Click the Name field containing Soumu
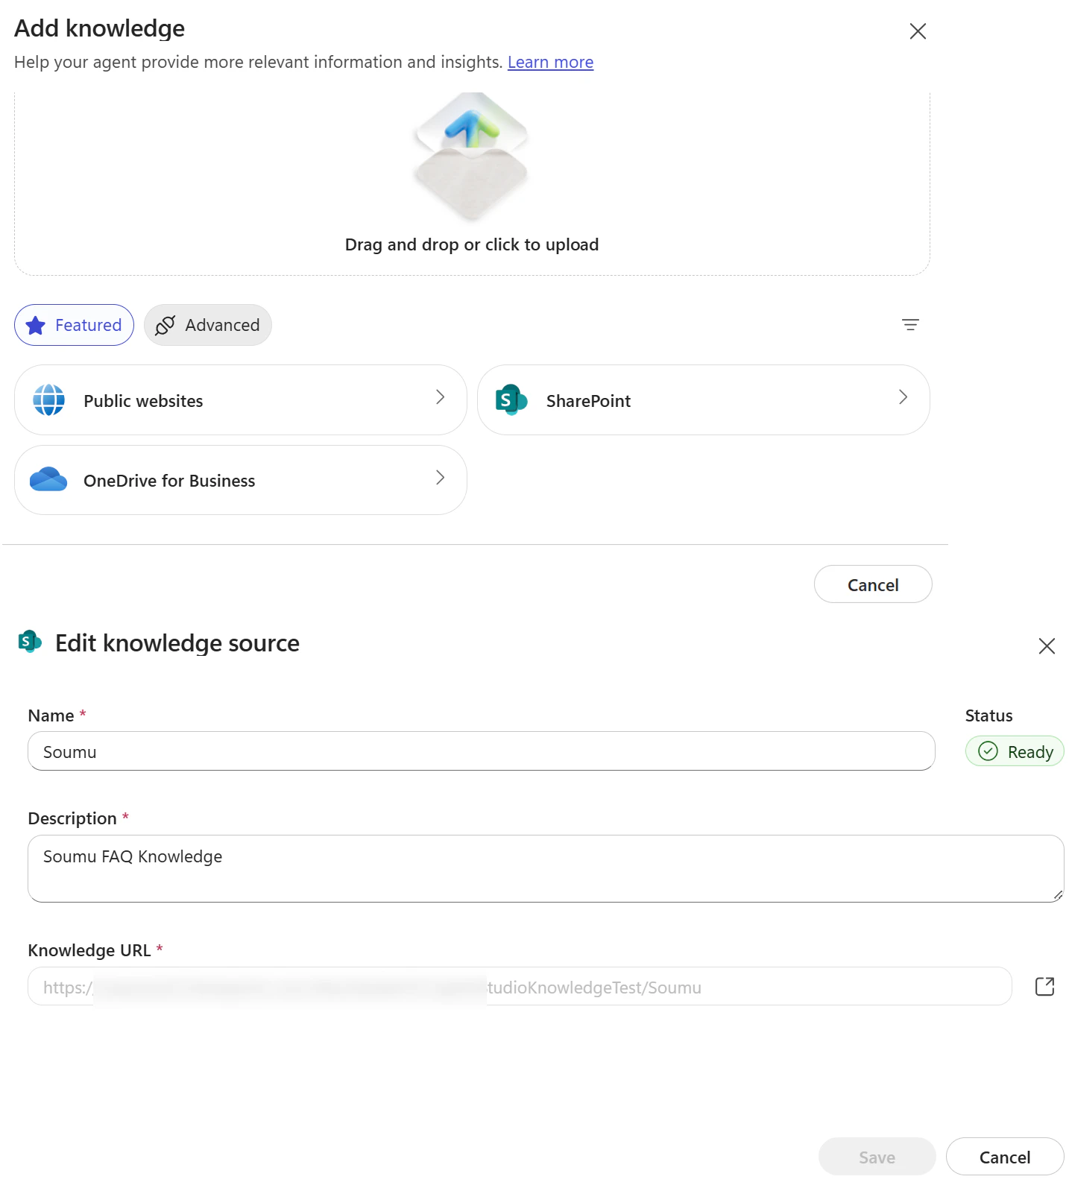 [482, 751]
